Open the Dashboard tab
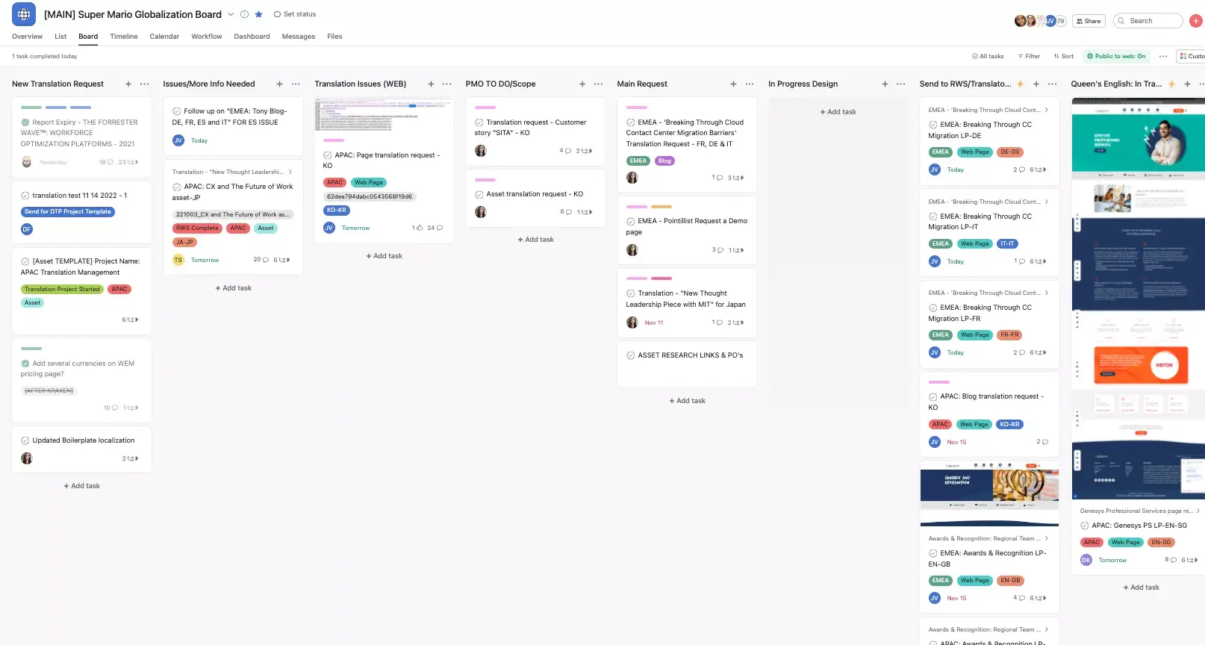This screenshot has height=645, width=1205. 252,37
